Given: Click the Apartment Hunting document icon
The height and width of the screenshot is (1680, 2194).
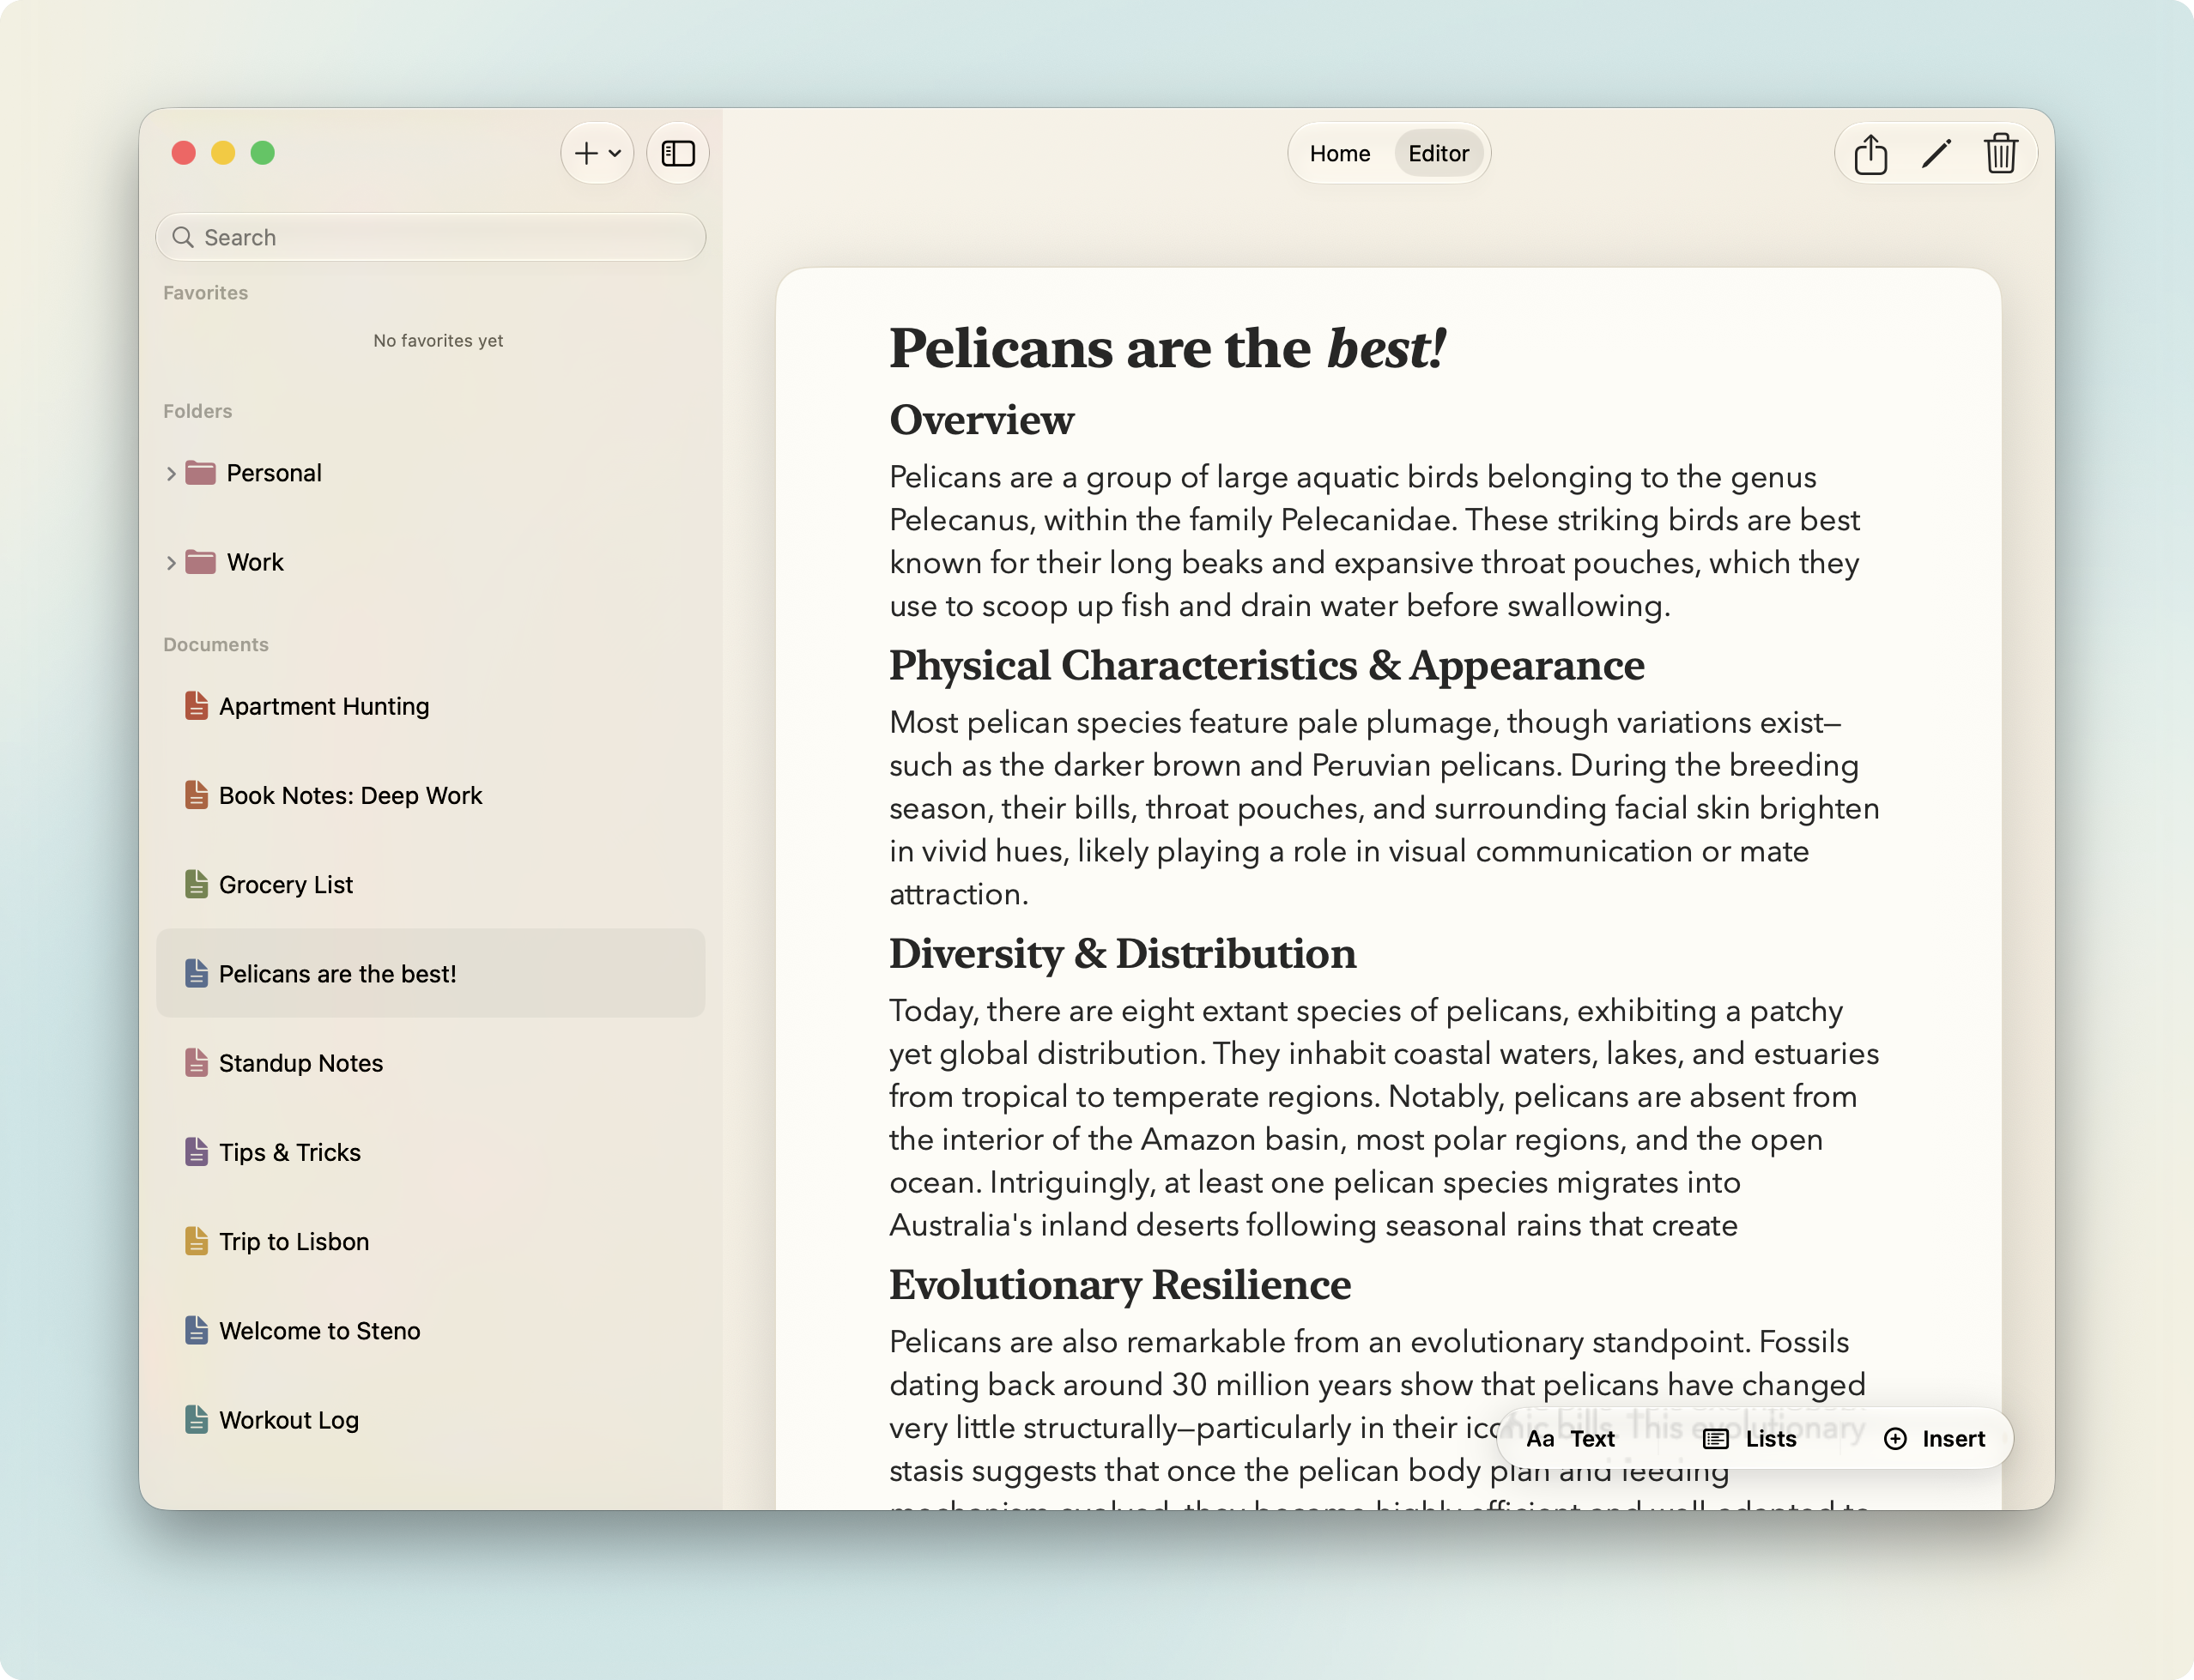Looking at the screenshot, I should (197, 706).
